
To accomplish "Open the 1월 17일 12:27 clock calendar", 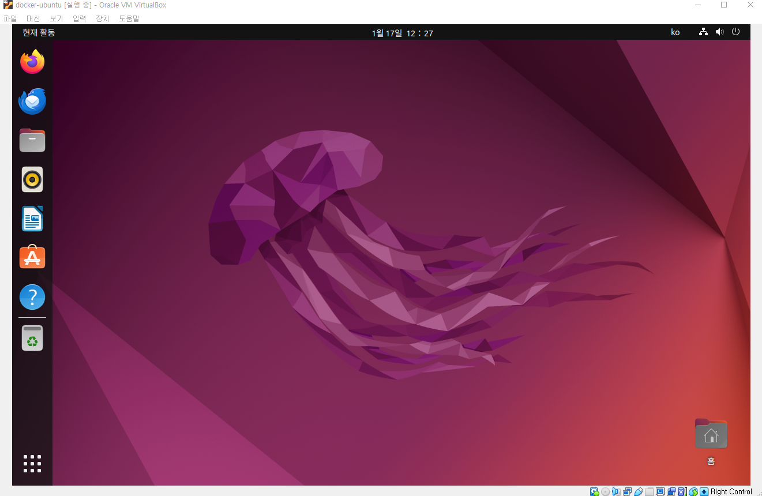I will (402, 33).
